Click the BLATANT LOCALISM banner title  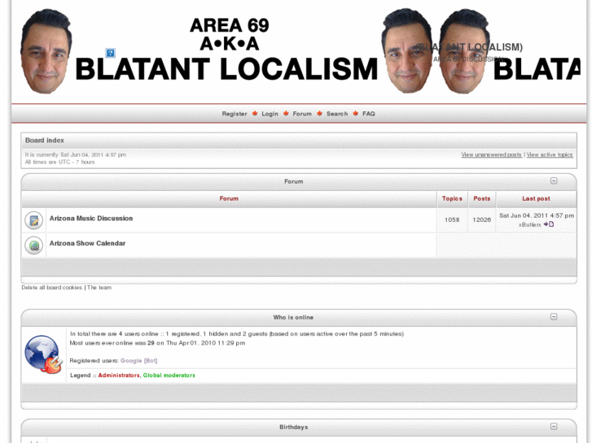tap(226, 69)
